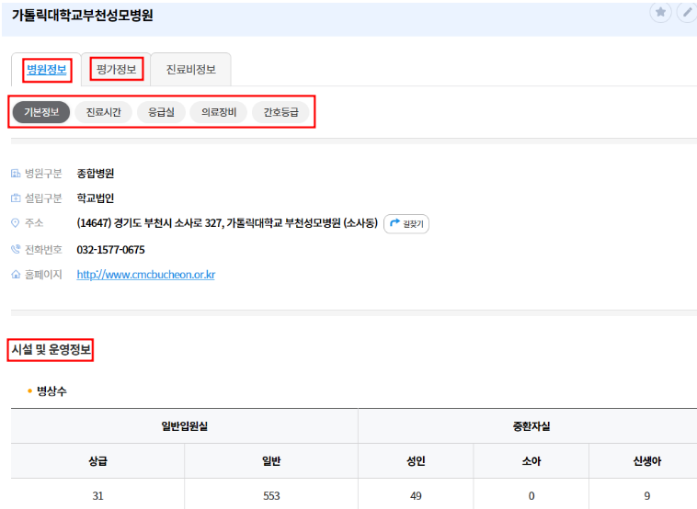697x509 pixels.
Task: Click the 신생아 column header
Action: (647, 460)
